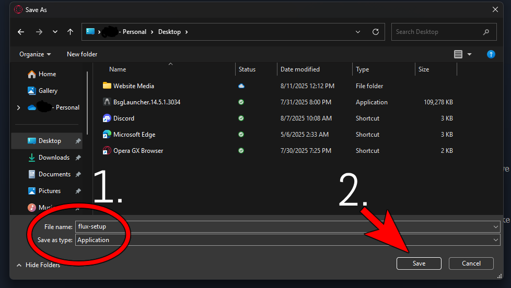The height and width of the screenshot is (288, 511).
Task: Click New folder button
Action: tap(82, 54)
